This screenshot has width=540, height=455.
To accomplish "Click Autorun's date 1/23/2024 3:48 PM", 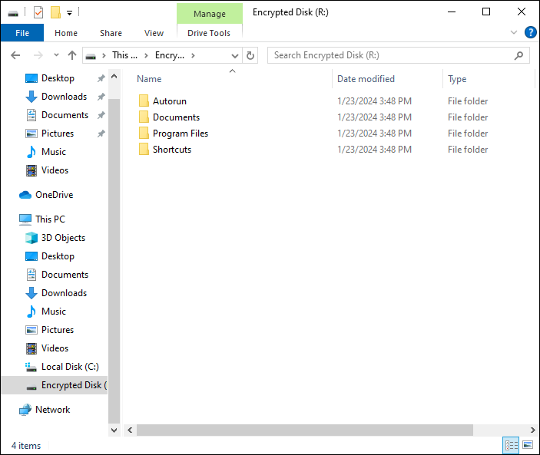I will tap(374, 101).
